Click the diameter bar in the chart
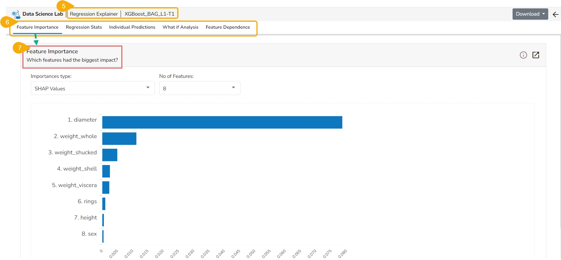This screenshot has width=561, height=260. click(x=222, y=122)
